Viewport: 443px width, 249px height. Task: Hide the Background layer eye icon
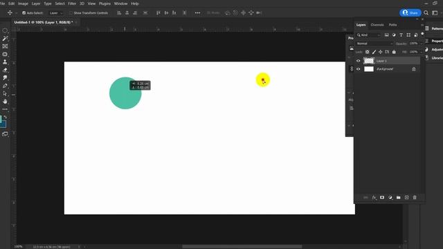359,69
